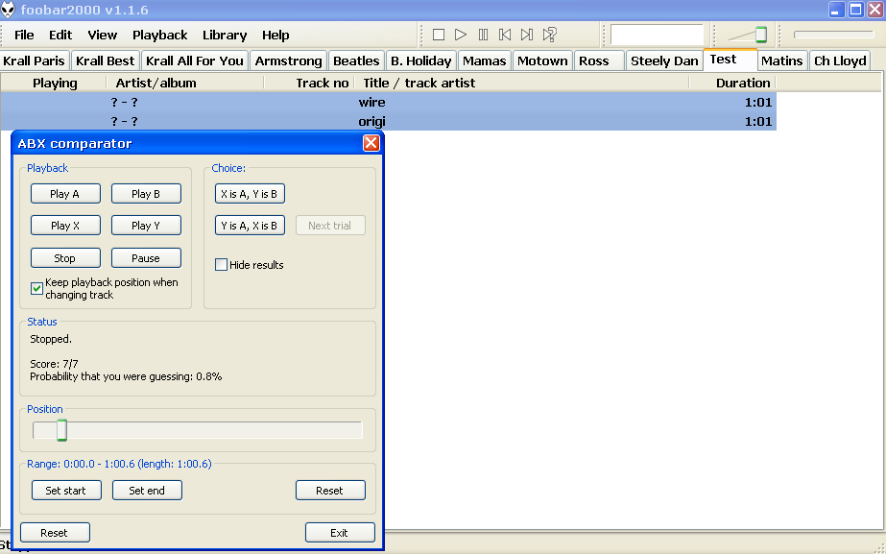Switch to the Steely Dan playlist tab
This screenshot has height=554, width=886.
pos(664,60)
